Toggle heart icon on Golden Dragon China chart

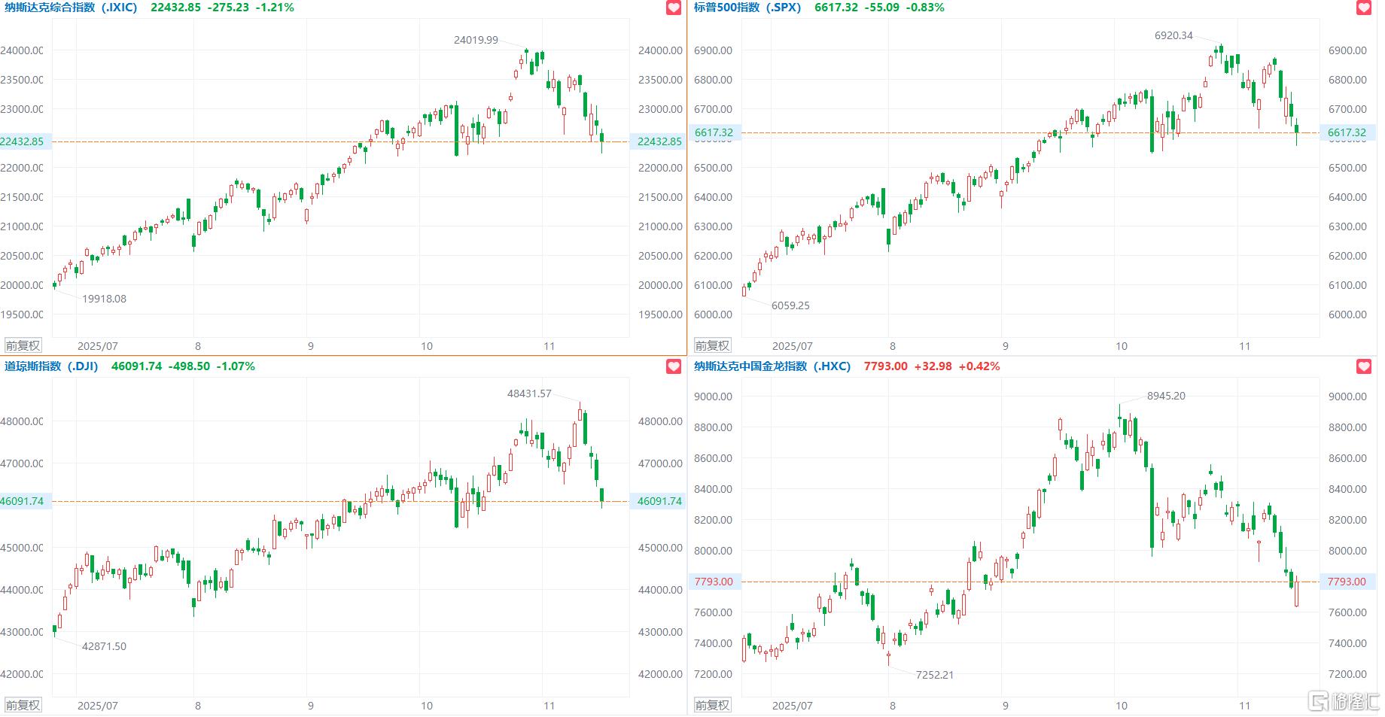pos(1364,366)
